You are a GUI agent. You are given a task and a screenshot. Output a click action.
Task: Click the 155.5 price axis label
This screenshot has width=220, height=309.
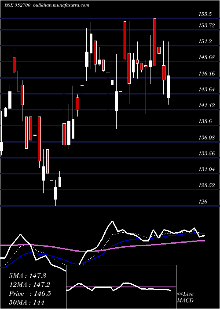pos(205,14)
